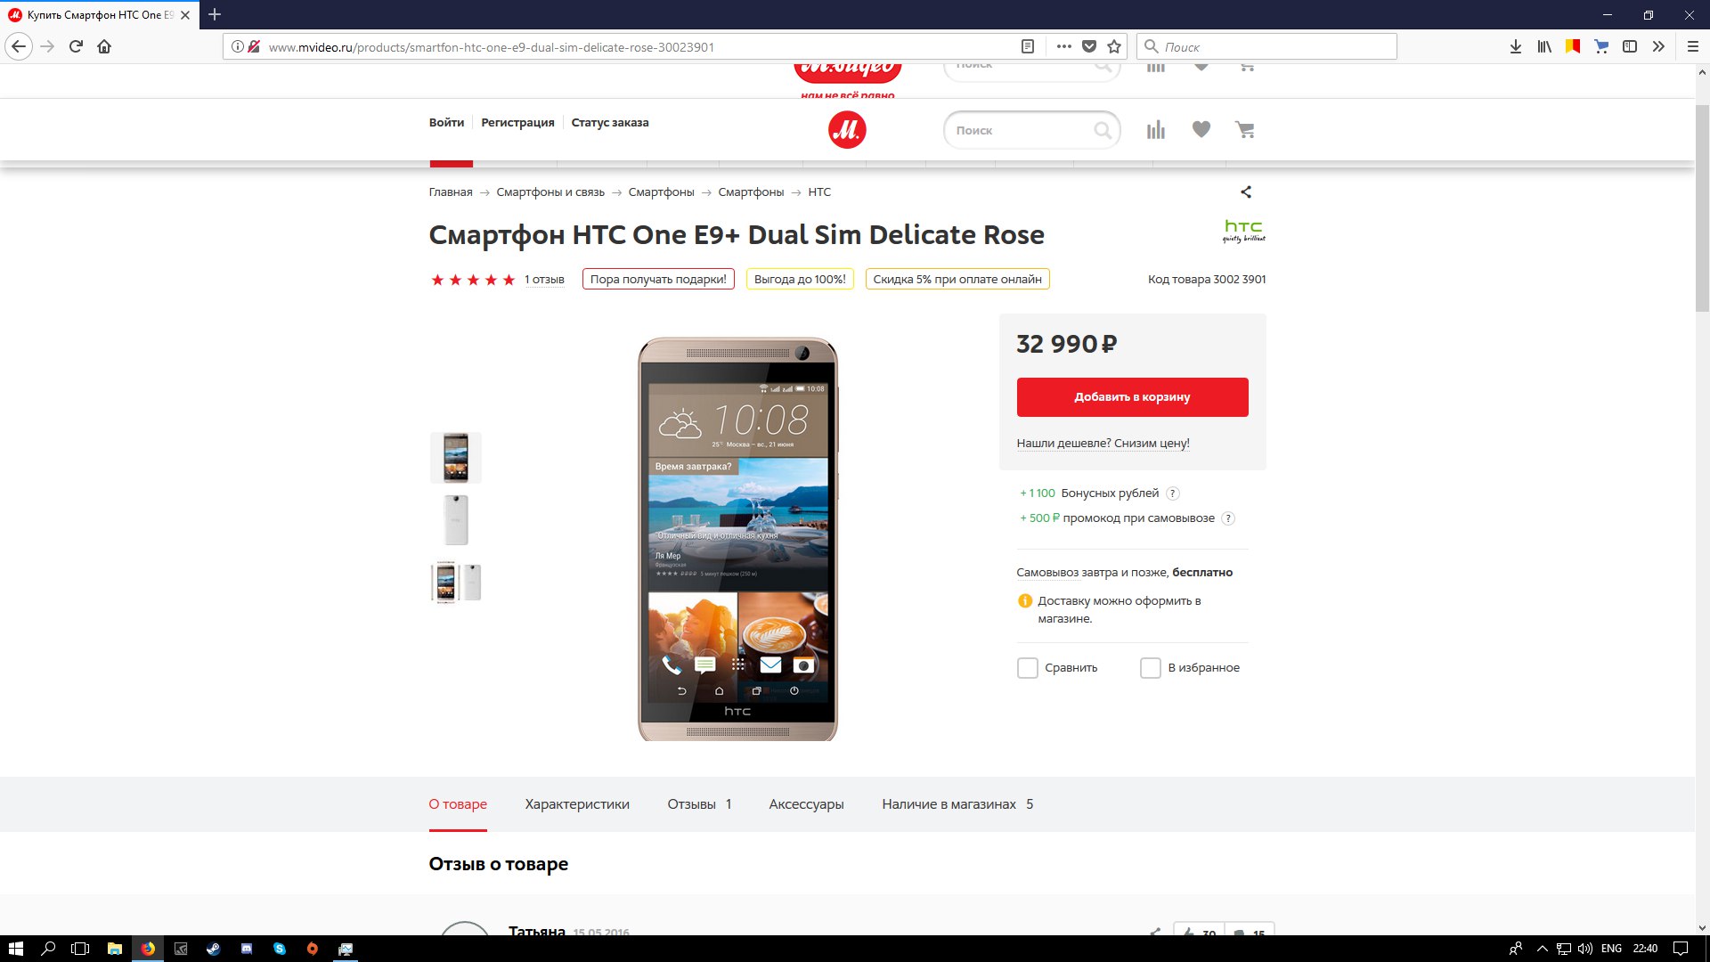The image size is (1710, 962).
Task: Open Статус заказа link
Action: [x=610, y=123]
